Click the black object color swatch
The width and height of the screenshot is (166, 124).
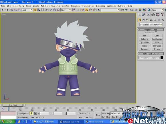click(162, 58)
